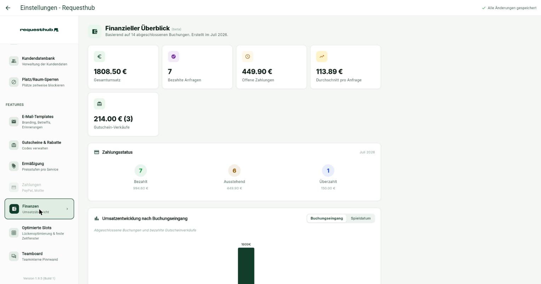Image resolution: width=541 pixels, height=284 pixels.
Task: Open the E-Mail-Templates section
Action: 39,122
